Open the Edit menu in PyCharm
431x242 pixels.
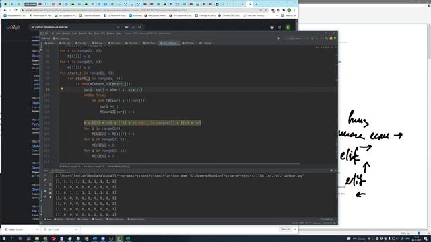click(x=52, y=34)
